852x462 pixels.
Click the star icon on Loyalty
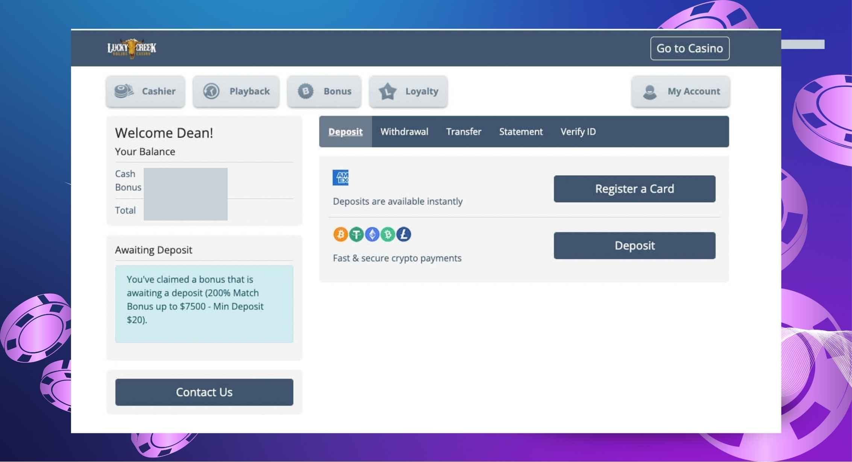tap(388, 91)
